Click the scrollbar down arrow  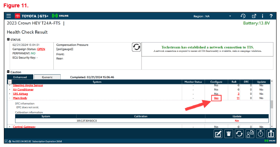272,126
